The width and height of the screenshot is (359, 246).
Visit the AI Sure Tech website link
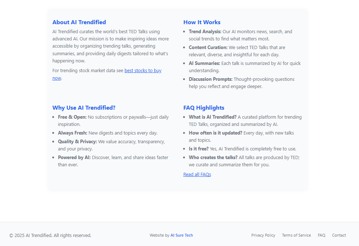pos(182,235)
